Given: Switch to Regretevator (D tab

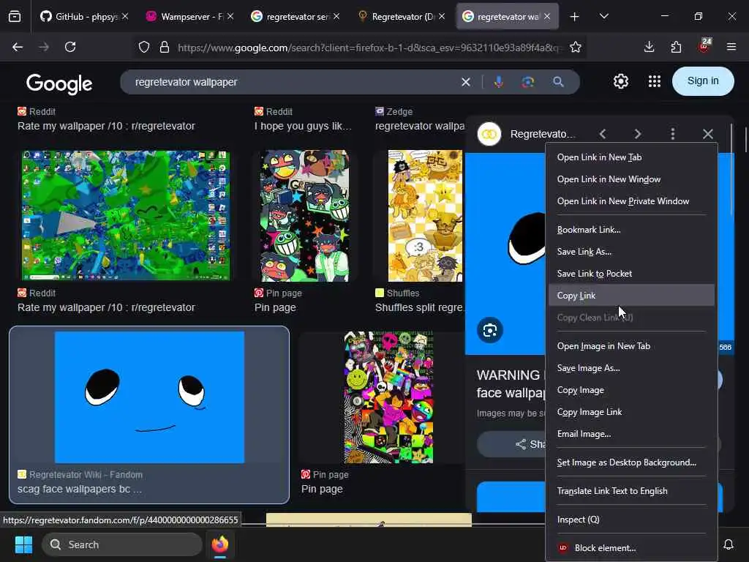Looking at the screenshot, I should pos(402,17).
